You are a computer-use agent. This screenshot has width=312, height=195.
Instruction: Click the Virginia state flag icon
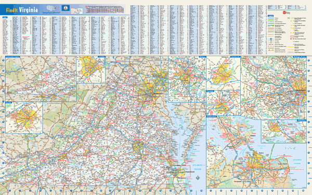pyautogui.click(x=66, y=8)
